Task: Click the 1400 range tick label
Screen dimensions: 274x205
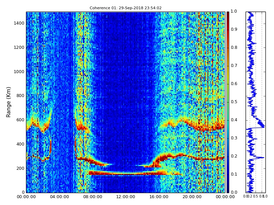Action: pyautogui.click(x=19, y=23)
